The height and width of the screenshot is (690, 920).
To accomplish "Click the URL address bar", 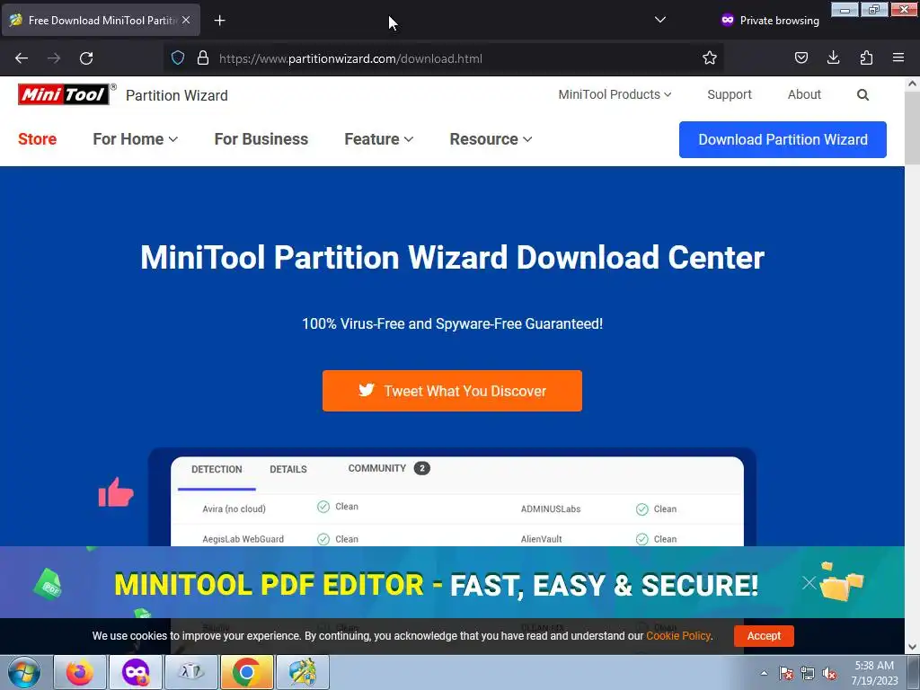I will click(x=444, y=58).
